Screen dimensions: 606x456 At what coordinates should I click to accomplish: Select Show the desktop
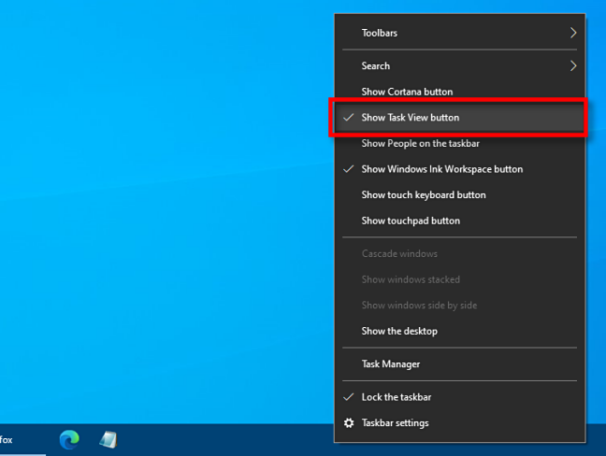coord(399,331)
